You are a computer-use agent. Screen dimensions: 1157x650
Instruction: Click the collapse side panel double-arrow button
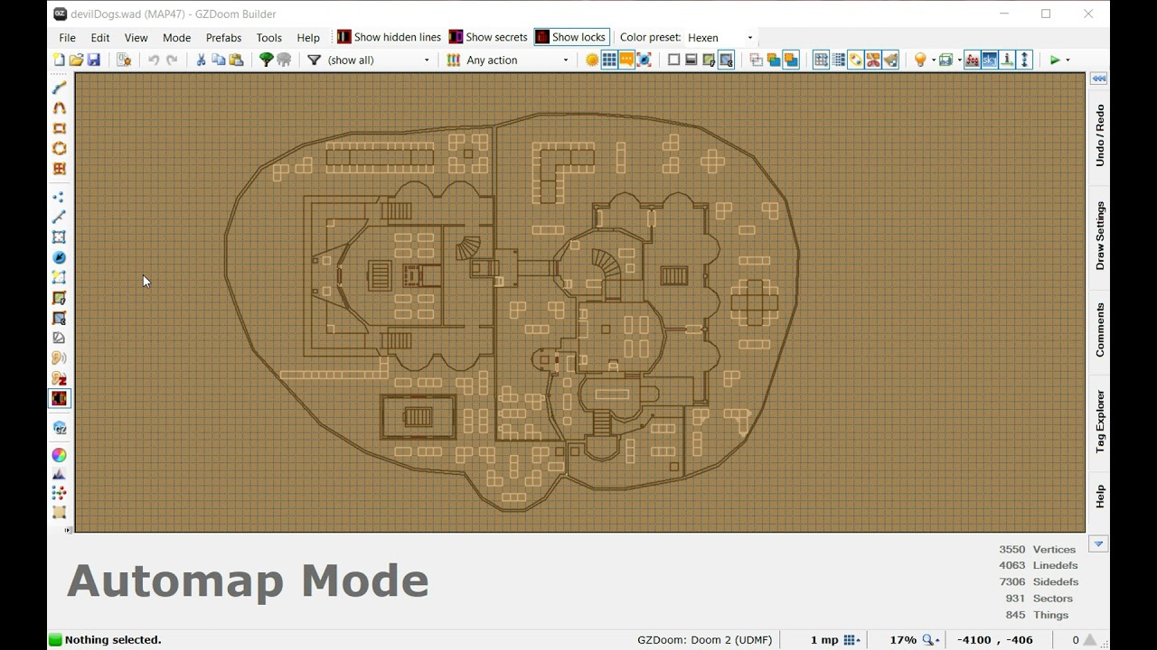(x=1098, y=79)
